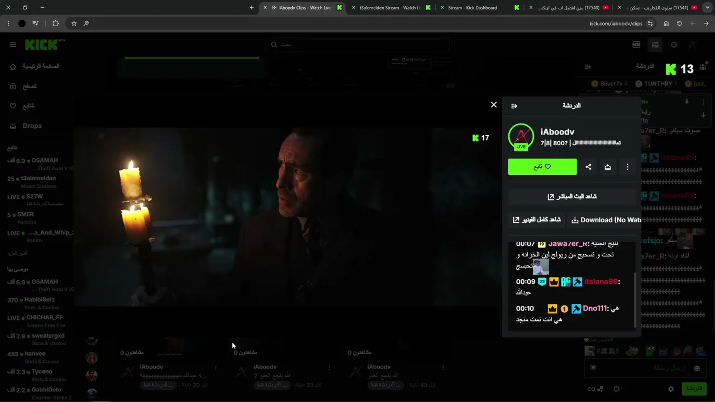Reload the page
The width and height of the screenshot is (715, 402).
[x=679, y=23]
